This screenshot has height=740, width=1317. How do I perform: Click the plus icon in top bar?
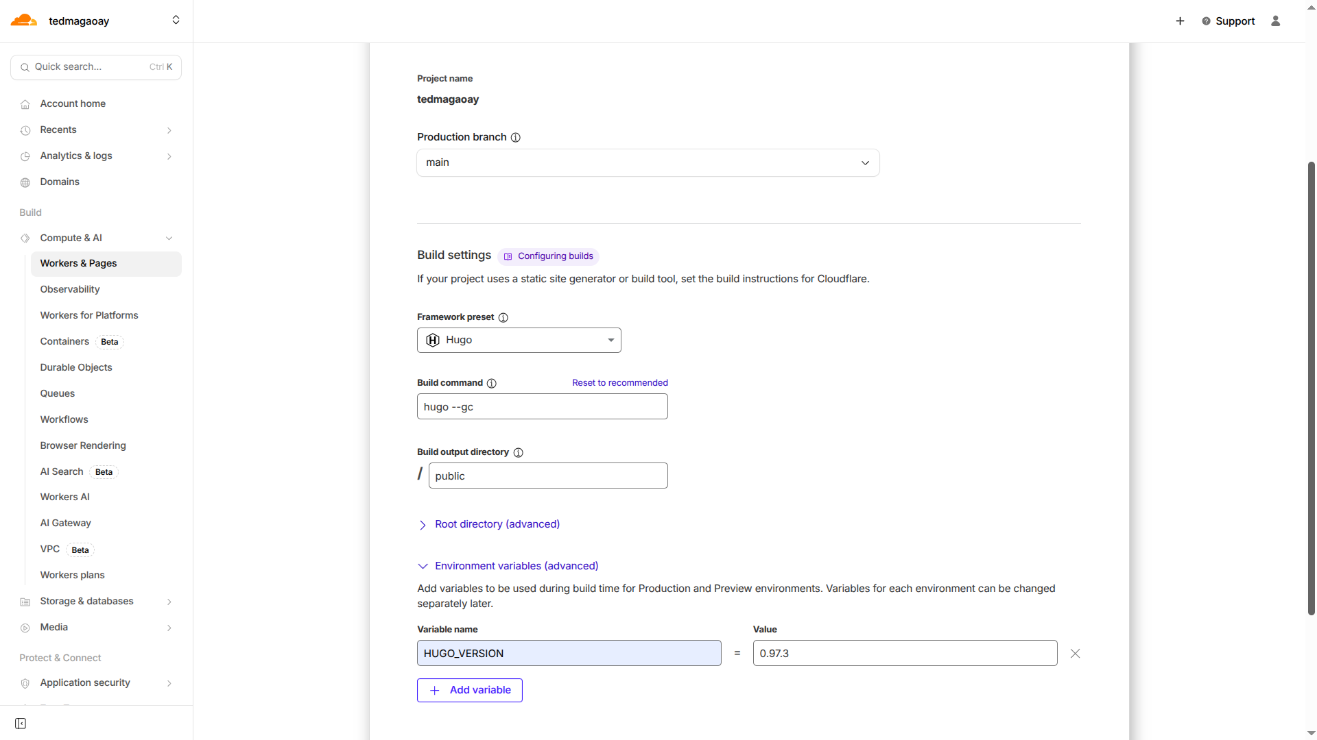[x=1180, y=21]
